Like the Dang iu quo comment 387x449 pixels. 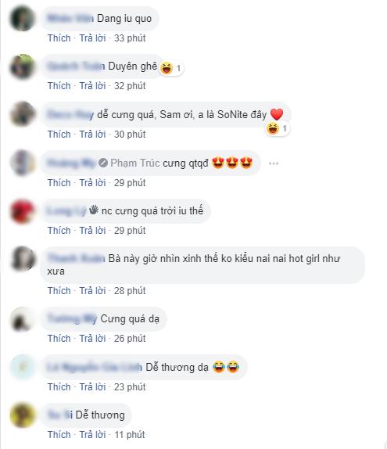point(59,38)
